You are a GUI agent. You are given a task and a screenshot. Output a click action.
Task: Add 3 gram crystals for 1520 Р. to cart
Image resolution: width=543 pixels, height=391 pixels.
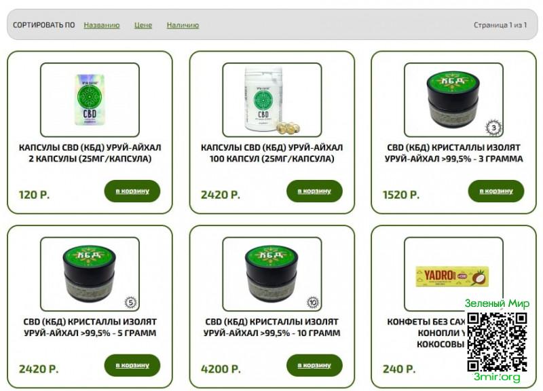pyautogui.click(x=496, y=191)
